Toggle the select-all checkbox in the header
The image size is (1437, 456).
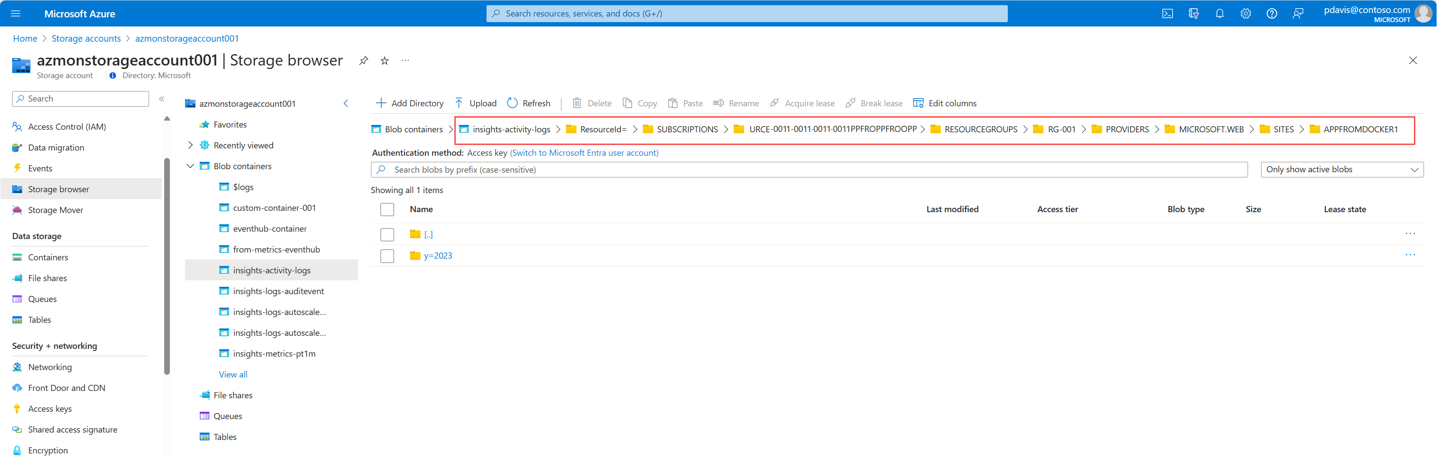[387, 209]
